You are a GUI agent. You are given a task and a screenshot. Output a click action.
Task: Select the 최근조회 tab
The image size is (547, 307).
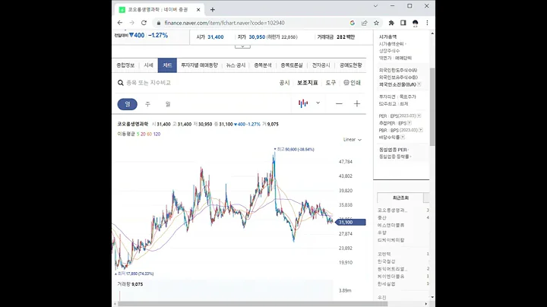click(x=400, y=198)
